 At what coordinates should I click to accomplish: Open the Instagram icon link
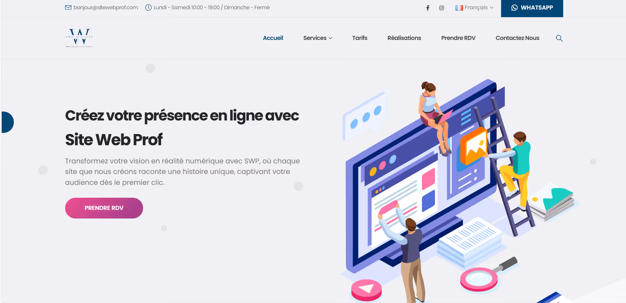pos(442,8)
